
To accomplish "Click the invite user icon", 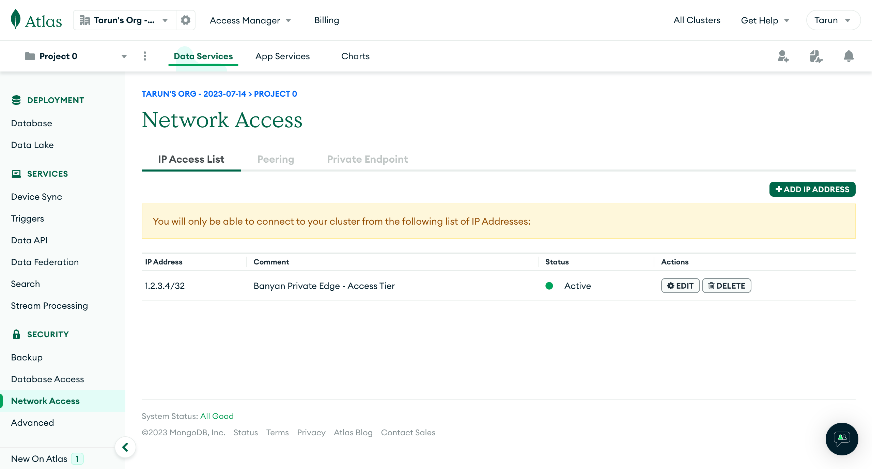I will tap(783, 56).
